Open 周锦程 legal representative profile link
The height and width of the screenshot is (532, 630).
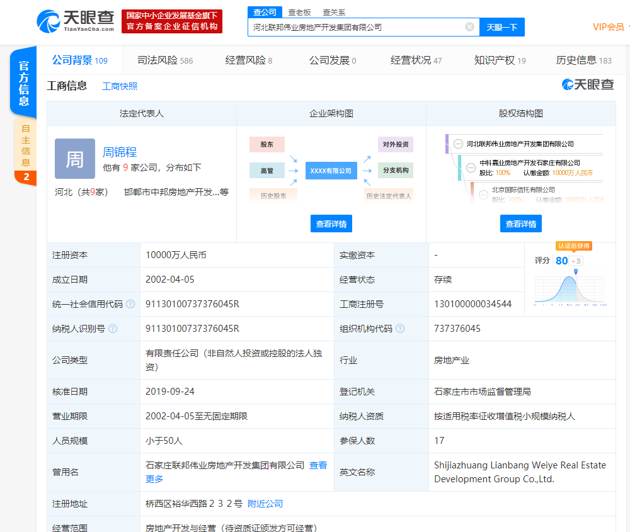120,152
